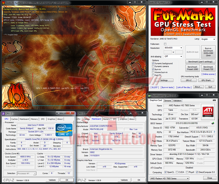The width and height of the screenshot is (219, 184).
Task: Enable the Post FX checkbox
Action: [153, 75]
